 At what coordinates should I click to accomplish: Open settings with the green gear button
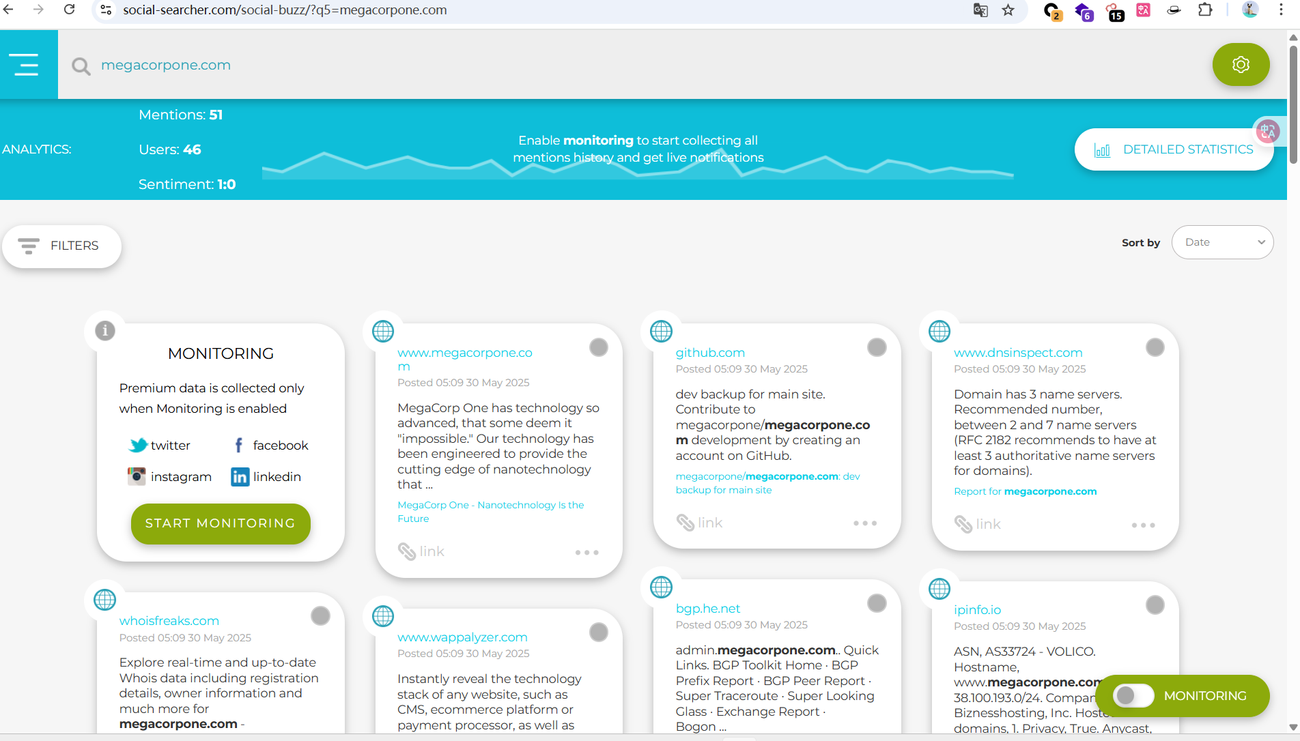point(1241,64)
